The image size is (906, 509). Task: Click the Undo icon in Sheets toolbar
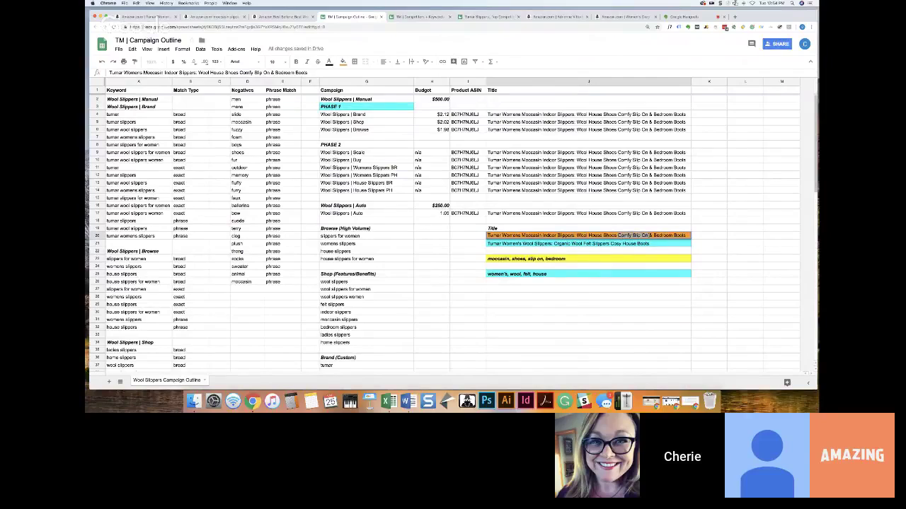[x=102, y=62]
